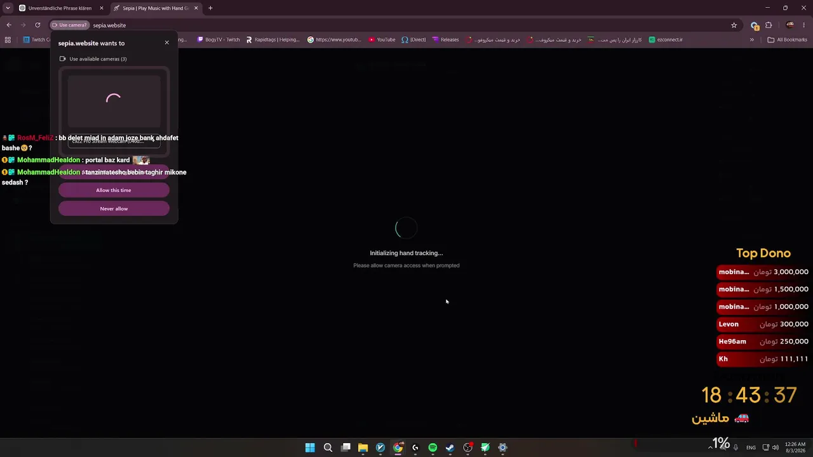Open the volume speaker tray icon
The height and width of the screenshot is (457, 813).
click(x=776, y=447)
